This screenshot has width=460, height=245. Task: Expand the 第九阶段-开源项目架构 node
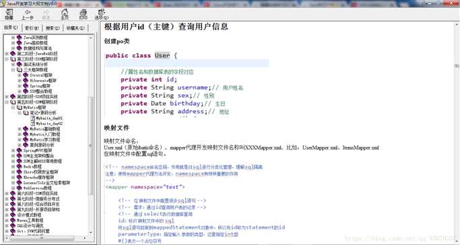point(7,209)
